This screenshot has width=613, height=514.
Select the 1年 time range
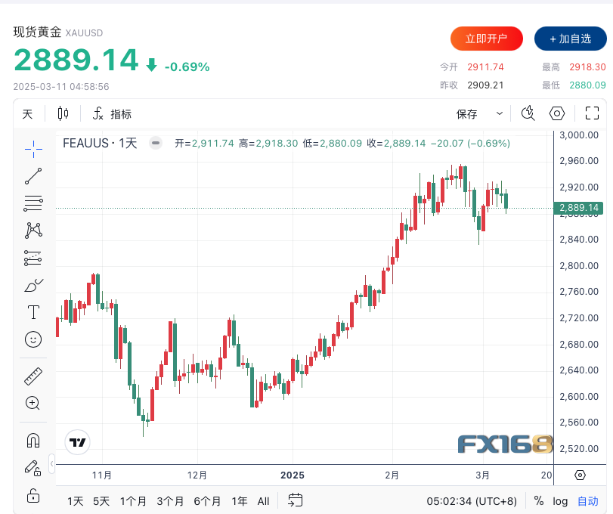[240, 501]
